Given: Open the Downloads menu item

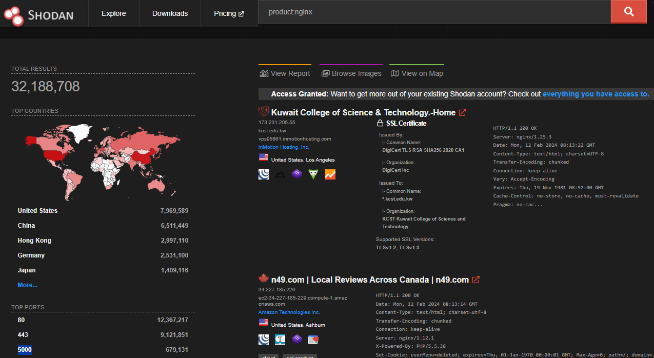Looking at the screenshot, I should point(170,13).
